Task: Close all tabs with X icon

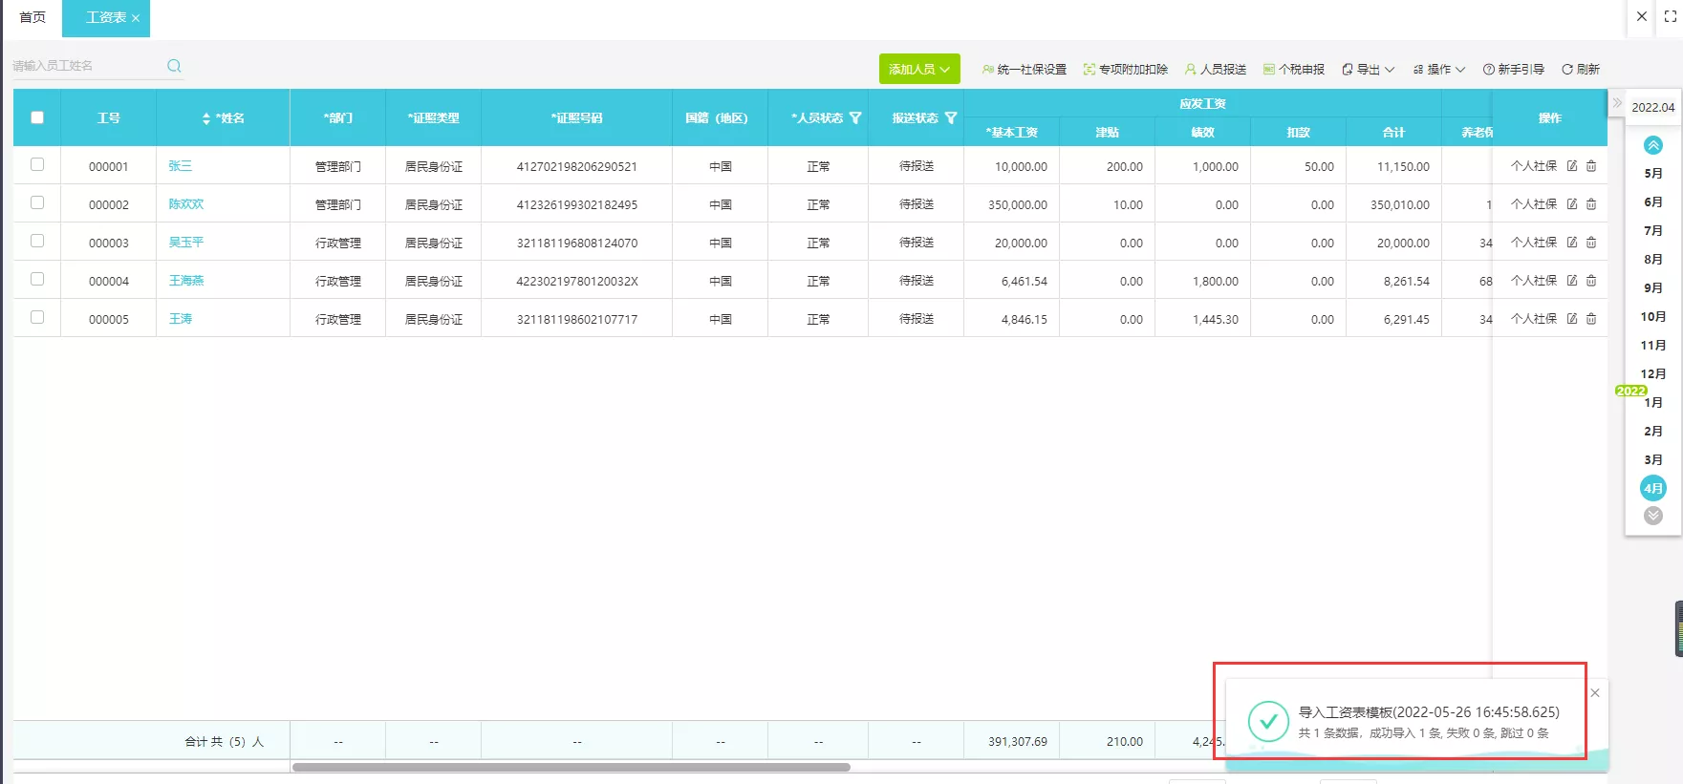Action: [1642, 16]
